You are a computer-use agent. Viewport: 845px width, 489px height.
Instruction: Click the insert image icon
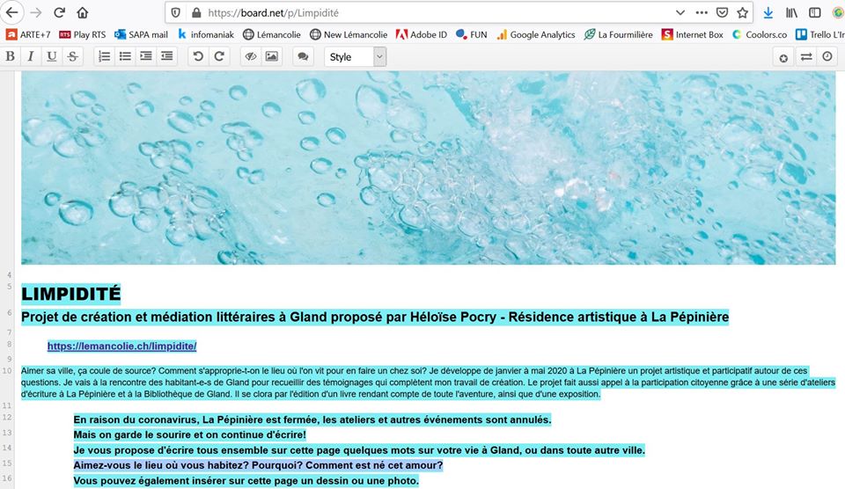coord(272,56)
